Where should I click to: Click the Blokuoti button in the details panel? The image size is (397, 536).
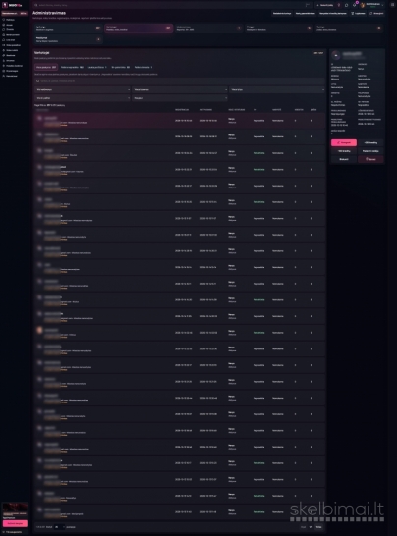coord(344,159)
